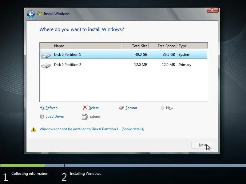The width and height of the screenshot is (246, 184).
Task: Click the 'Installing Windows' step label
Action: click(85, 174)
